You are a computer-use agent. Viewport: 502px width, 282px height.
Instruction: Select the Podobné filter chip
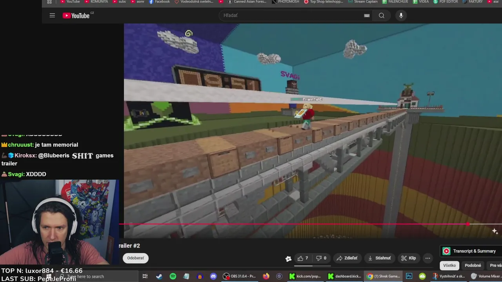(x=473, y=266)
